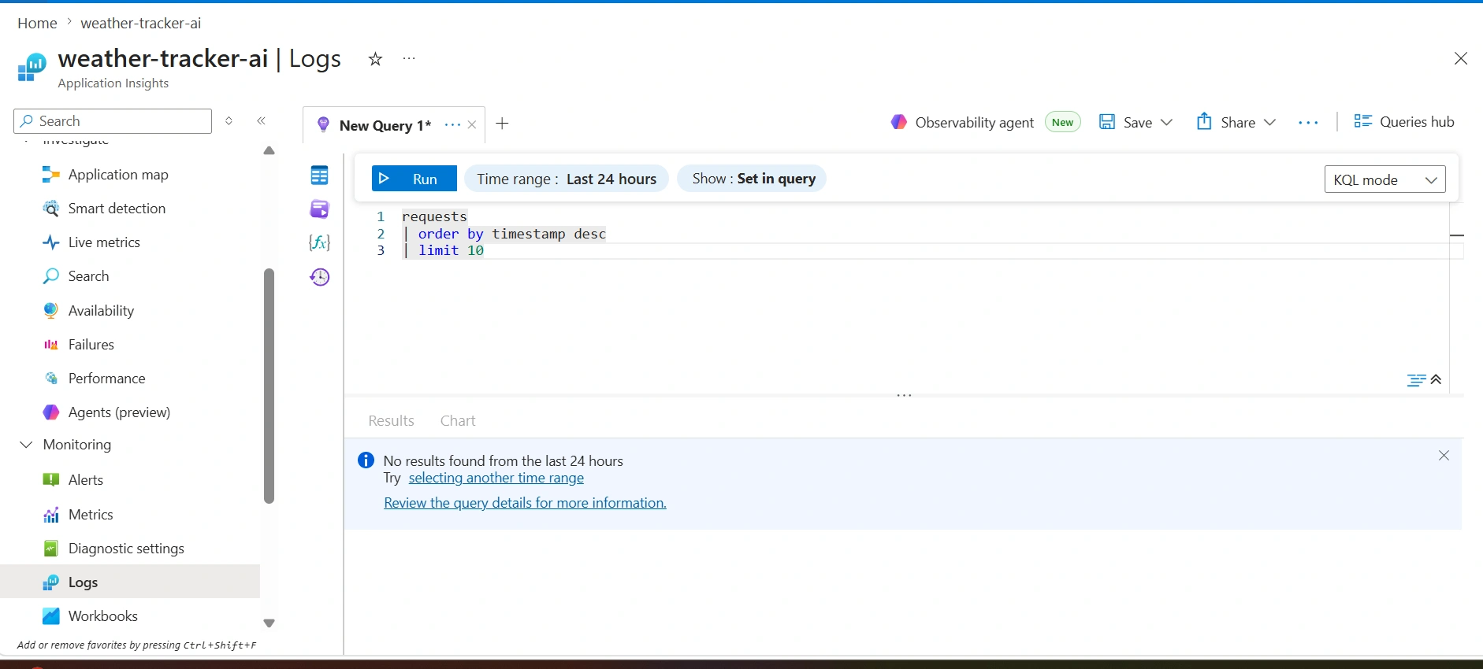Open weather-tracker-ai breadcrumb

(140, 24)
